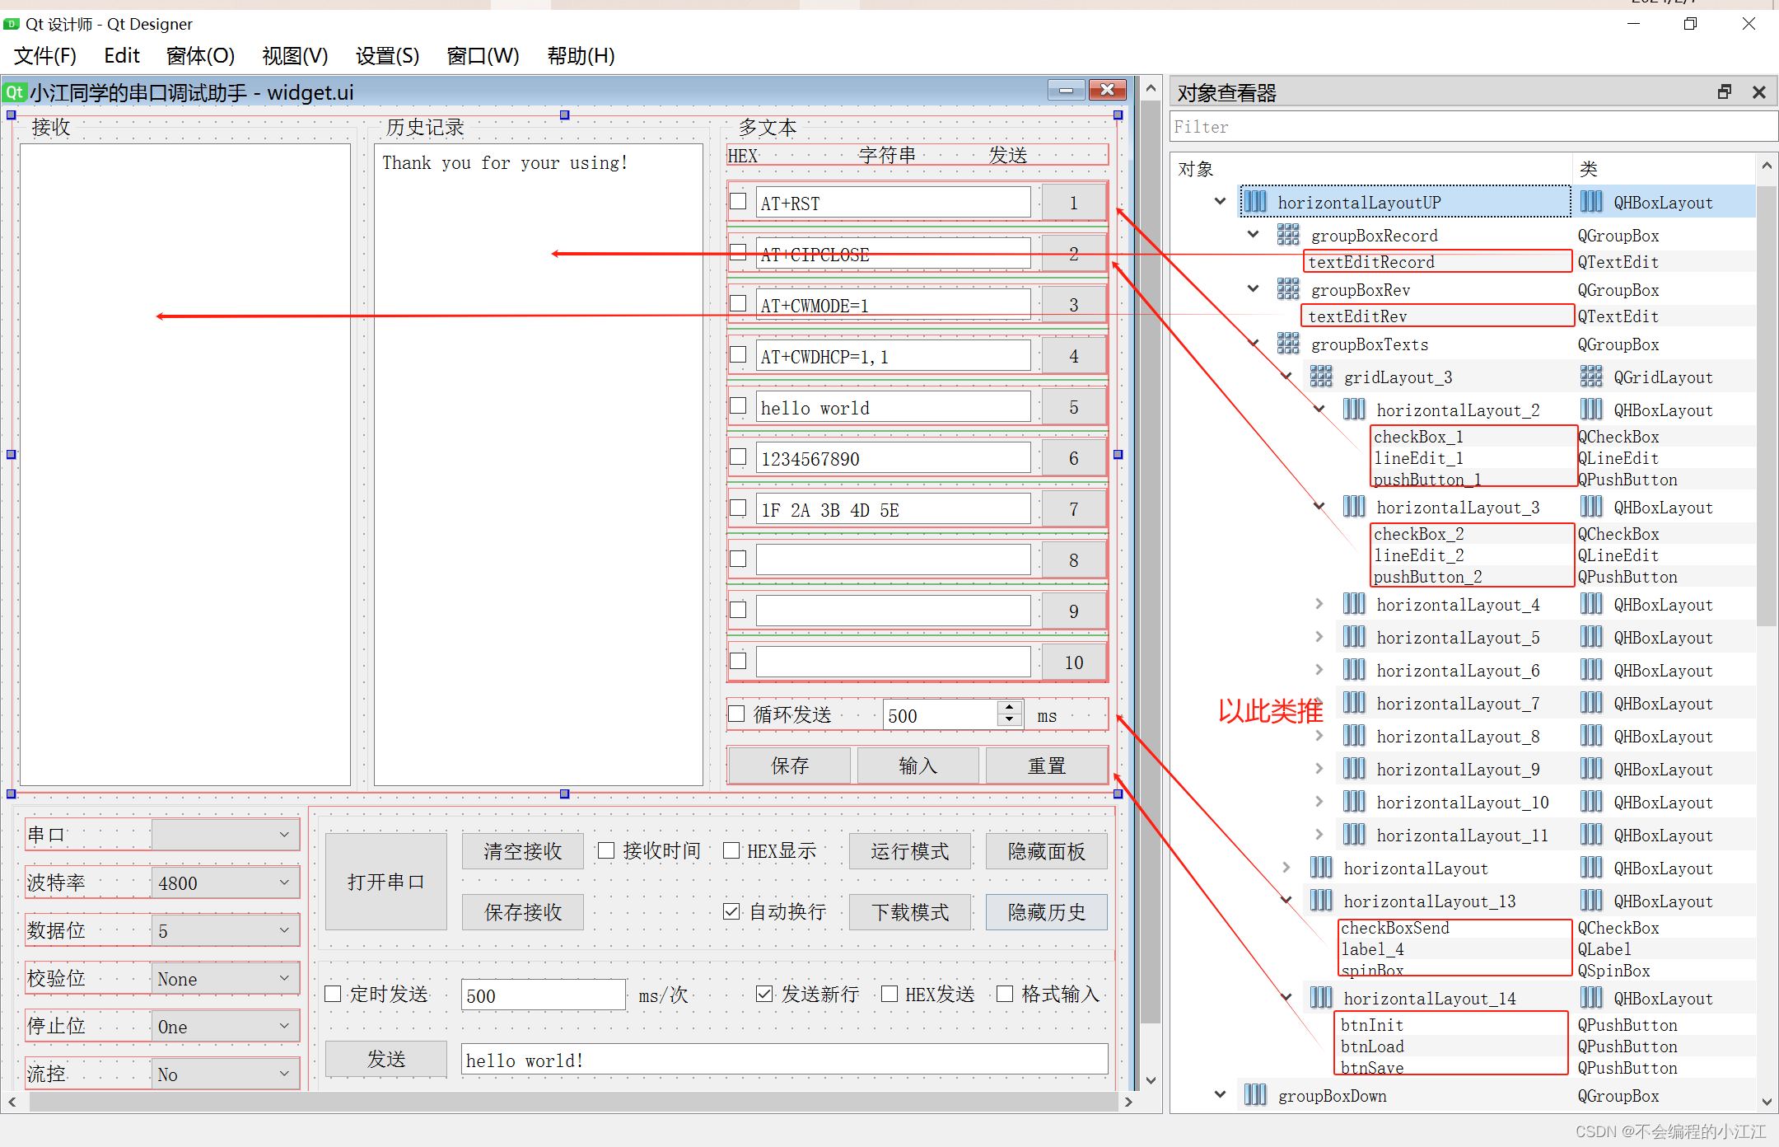Open the 帮助(H) menu
The width and height of the screenshot is (1779, 1147).
pyautogui.click(x=581, y=56)
